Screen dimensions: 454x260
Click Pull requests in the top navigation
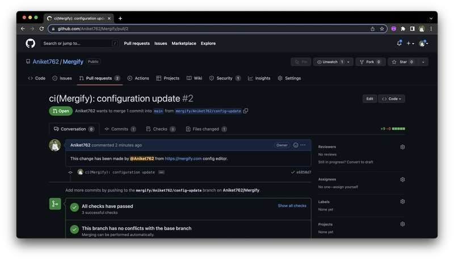[x=137, y=44]
